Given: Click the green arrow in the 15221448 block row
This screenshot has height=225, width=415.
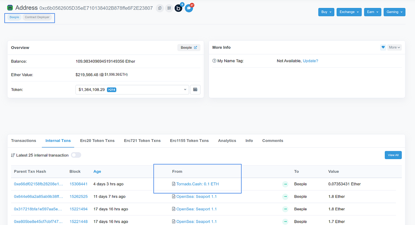Looking at the screenshot, I should [285, 222].
